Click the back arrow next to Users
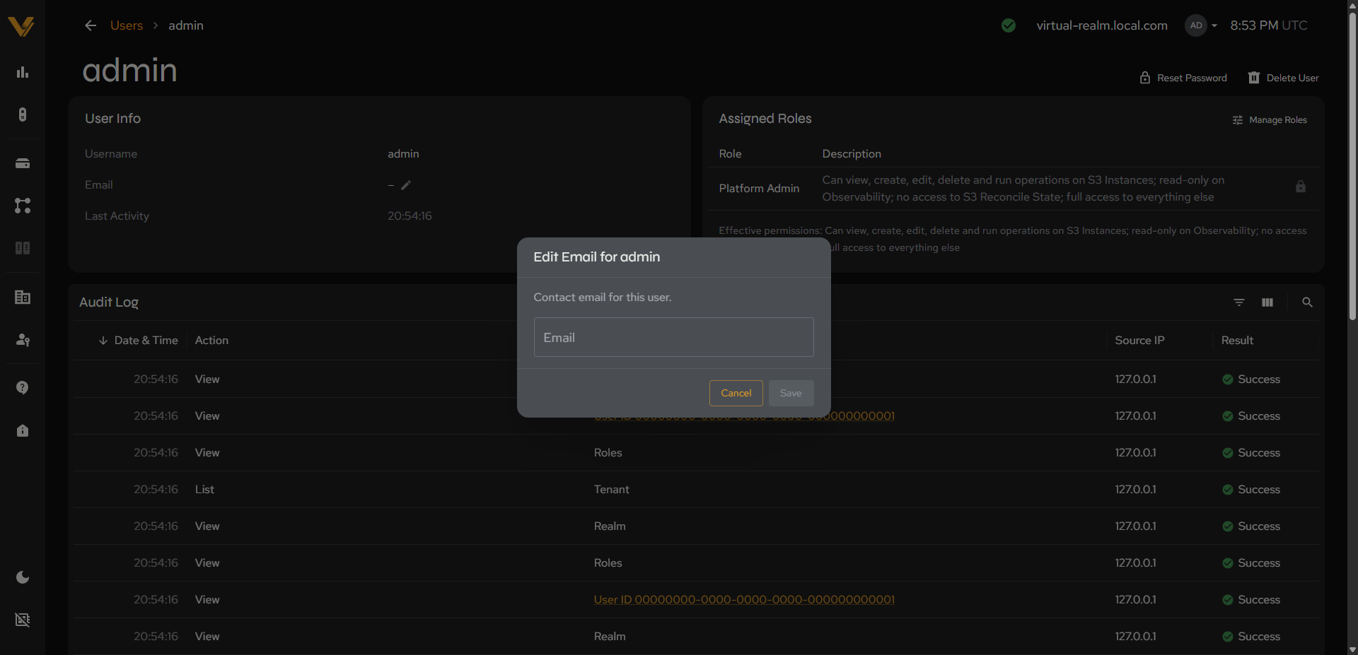Viewport: 1358px width, 655px height. pos(91,25)
